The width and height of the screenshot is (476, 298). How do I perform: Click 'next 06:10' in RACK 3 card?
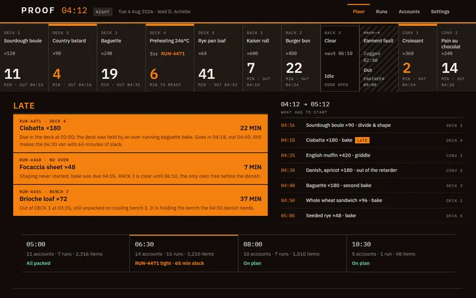click(338, 53)
